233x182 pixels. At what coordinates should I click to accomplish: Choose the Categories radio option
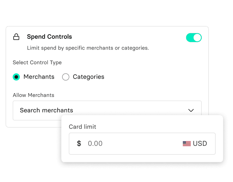tap(66, 77)
